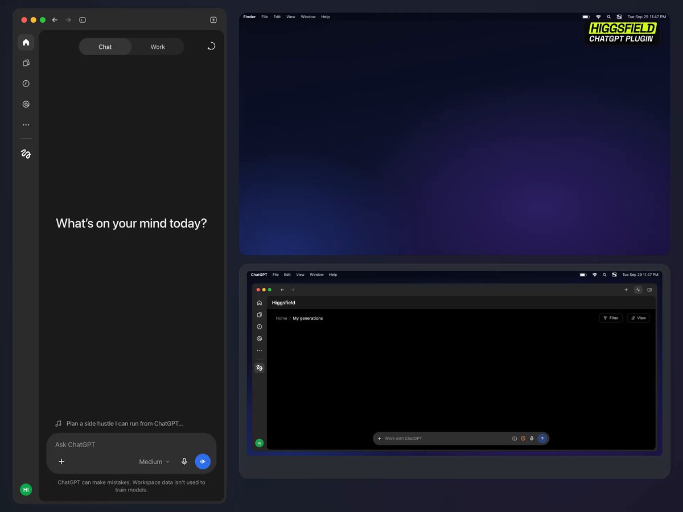683x512 pixels.
Task: Expand the Medium model effort dropdown
Action: (154, 462)
